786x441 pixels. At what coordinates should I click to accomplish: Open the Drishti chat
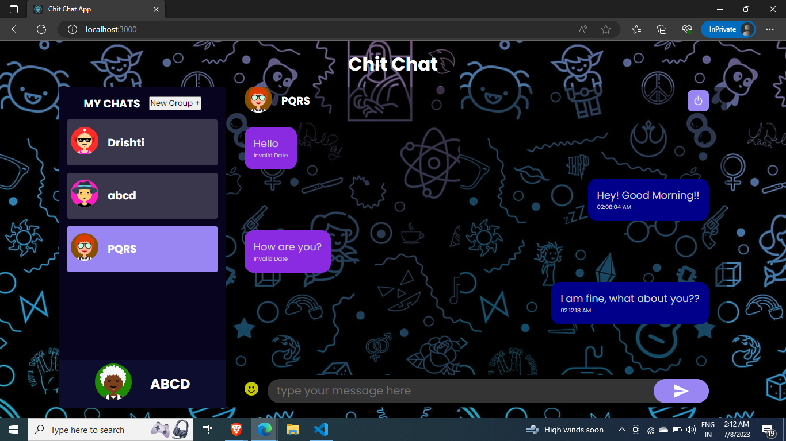coord(142,142)
